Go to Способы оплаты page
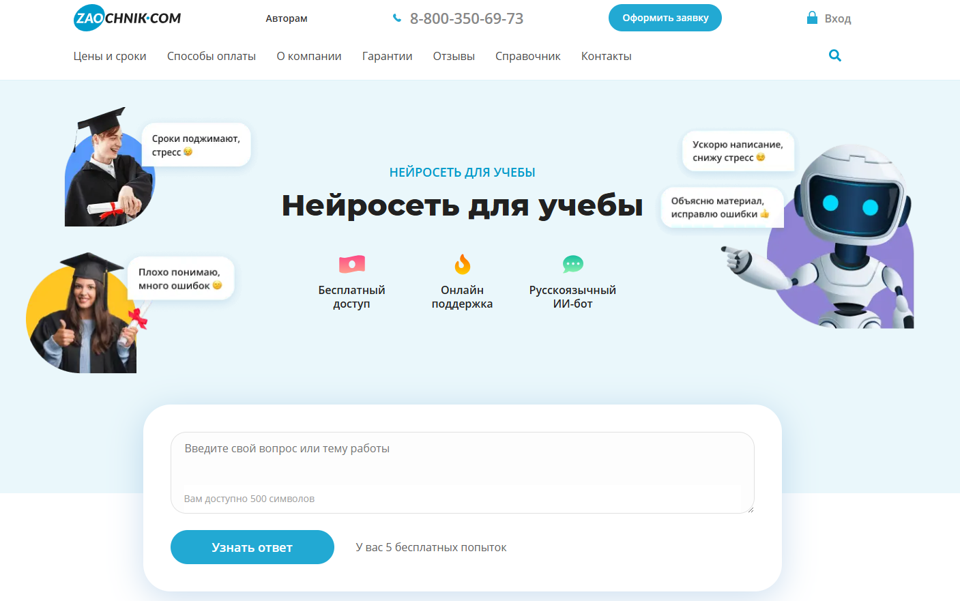This screenshot has width=960, height=601. (212, 57)
